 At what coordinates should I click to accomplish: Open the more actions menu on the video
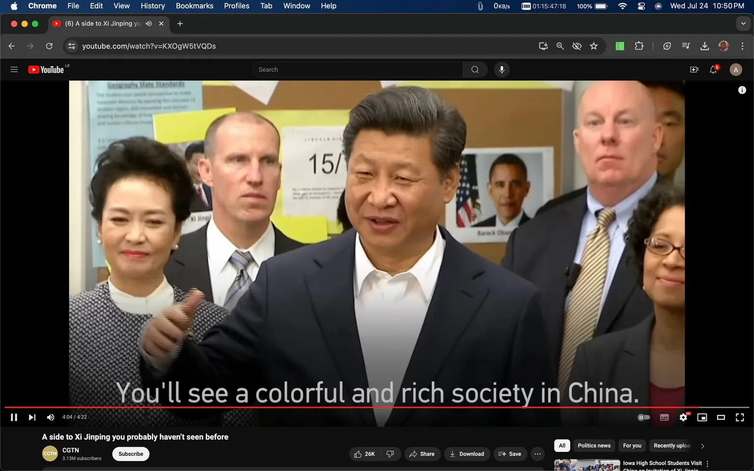point(538,454)
